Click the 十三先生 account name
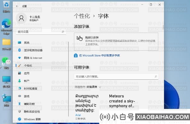This screenshot has width=190, height=124. 35,17
